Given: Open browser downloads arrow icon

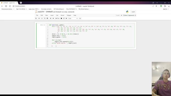Looking at the screenshot, I should [169, 6].
